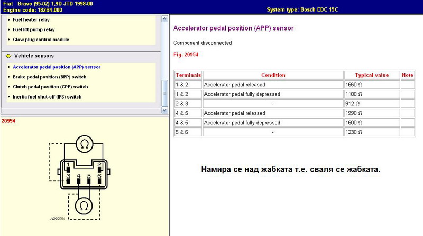Click the yellow Vehicle sensors section icon
This screenshot has width=423, height=236.
pyautogui.click(x=8, y=56)
